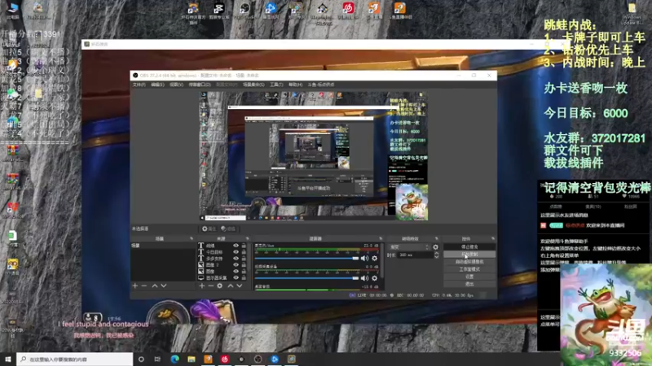Adjust second mixer channel volume slider
Viewport: 652px width, 366px height.
(x=307, y=278)
